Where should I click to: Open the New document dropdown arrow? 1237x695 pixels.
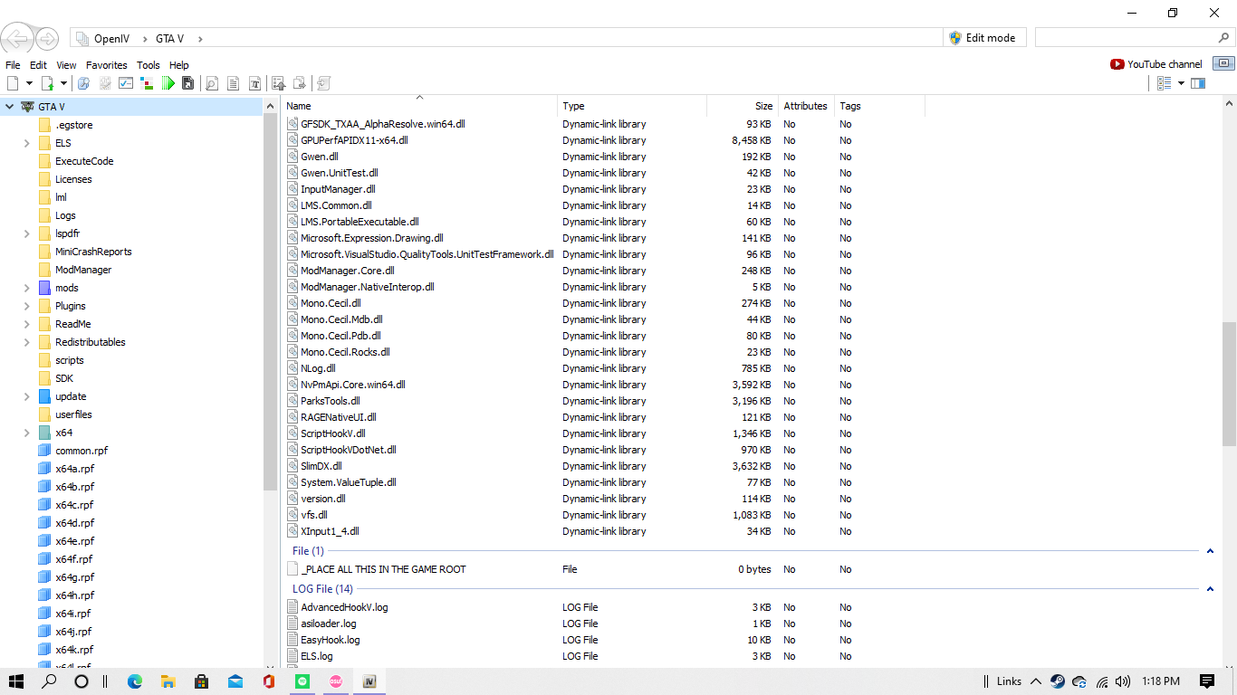point(29,83)
